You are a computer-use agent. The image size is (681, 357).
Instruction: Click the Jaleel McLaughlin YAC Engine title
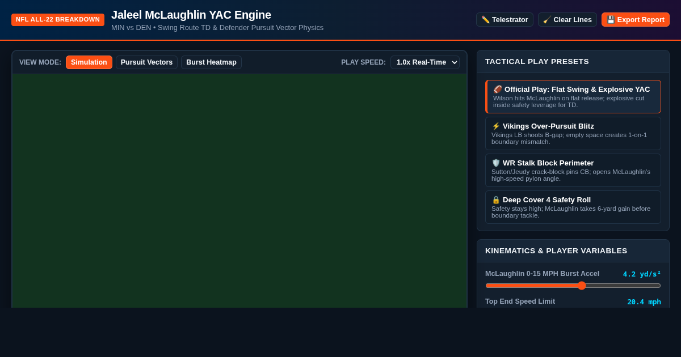pos(191,15)
